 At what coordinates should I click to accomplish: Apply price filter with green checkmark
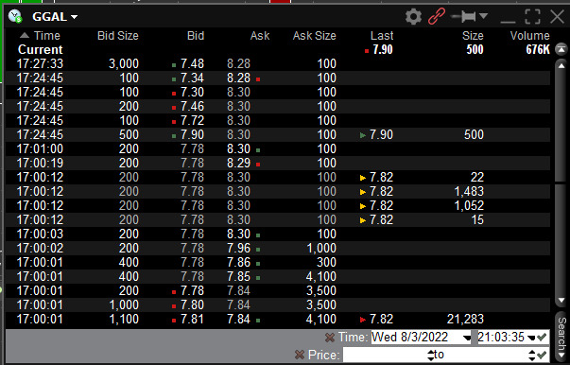click(x=542, y=355)
